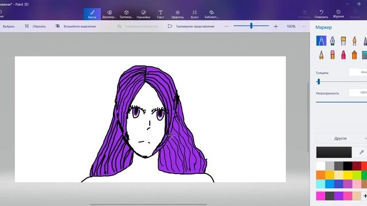Viewport: 367px width, 206px height.
Task: Toggle Трехмерное представление 3D view
Action: [x=191, y=26]
